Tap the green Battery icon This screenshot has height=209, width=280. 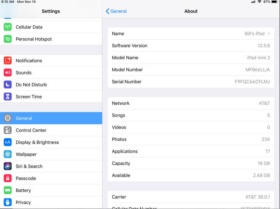pos(8,190)
